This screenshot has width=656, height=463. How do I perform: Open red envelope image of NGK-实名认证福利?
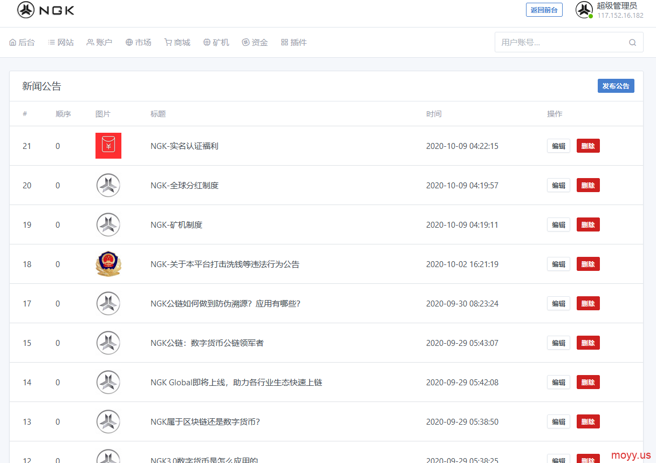(108, 146)
